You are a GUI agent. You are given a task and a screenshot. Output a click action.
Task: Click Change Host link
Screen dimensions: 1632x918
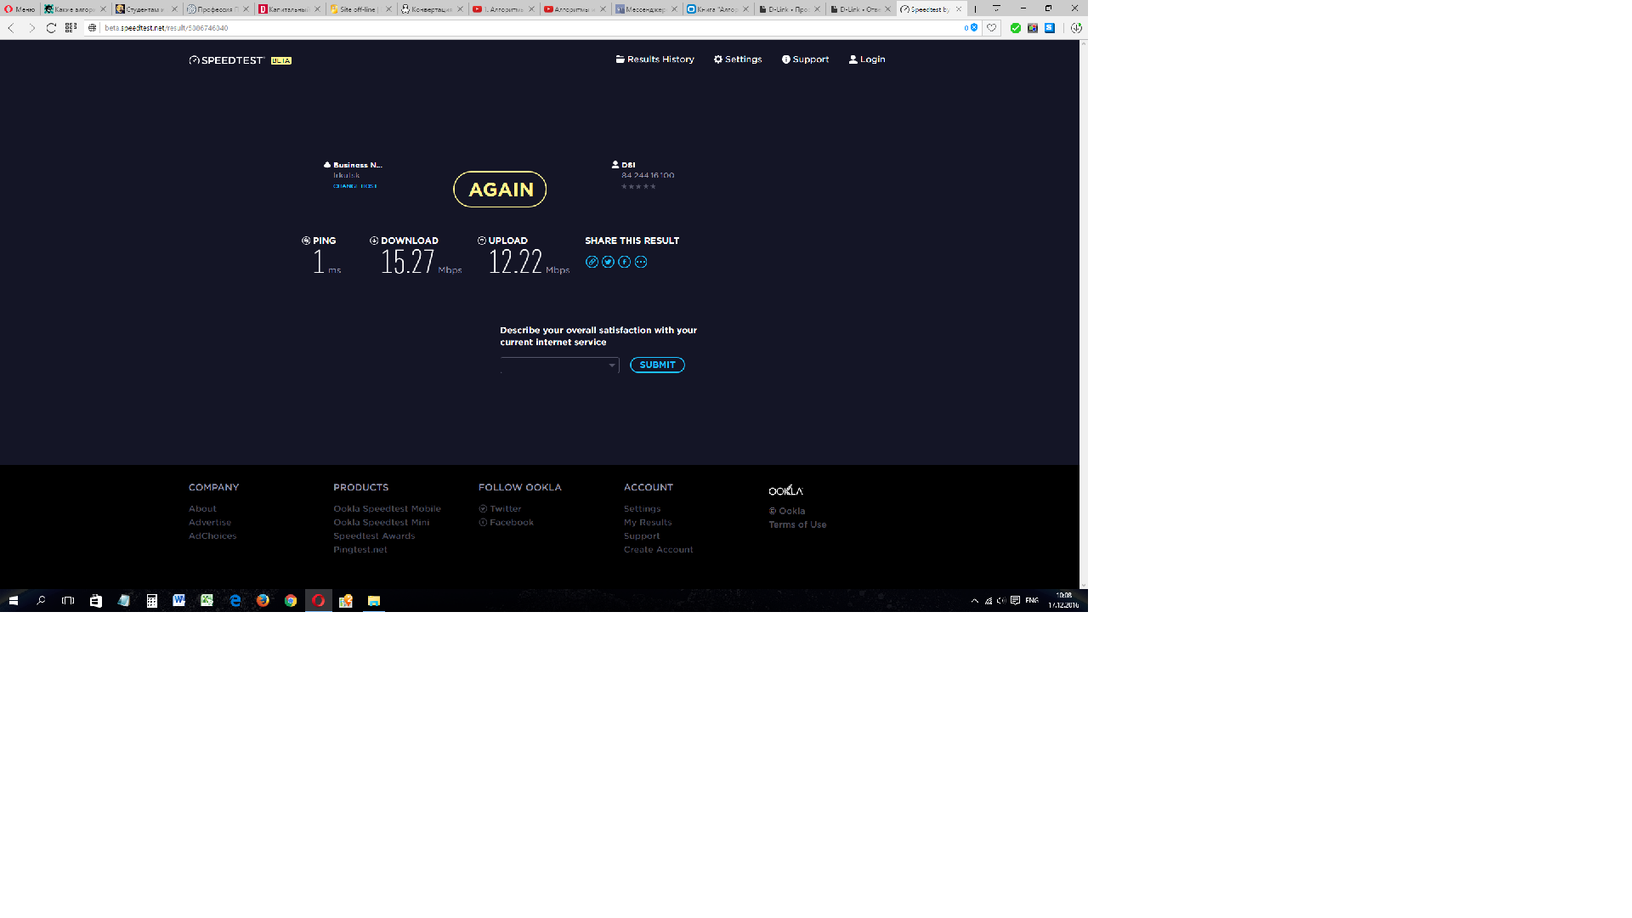click(354, 186)
